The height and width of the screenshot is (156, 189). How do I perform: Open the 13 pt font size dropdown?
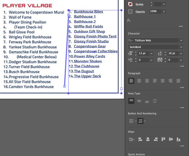point(152,53)
